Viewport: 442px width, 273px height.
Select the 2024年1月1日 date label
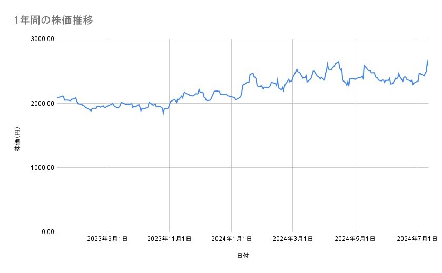(x=231, y=239)
